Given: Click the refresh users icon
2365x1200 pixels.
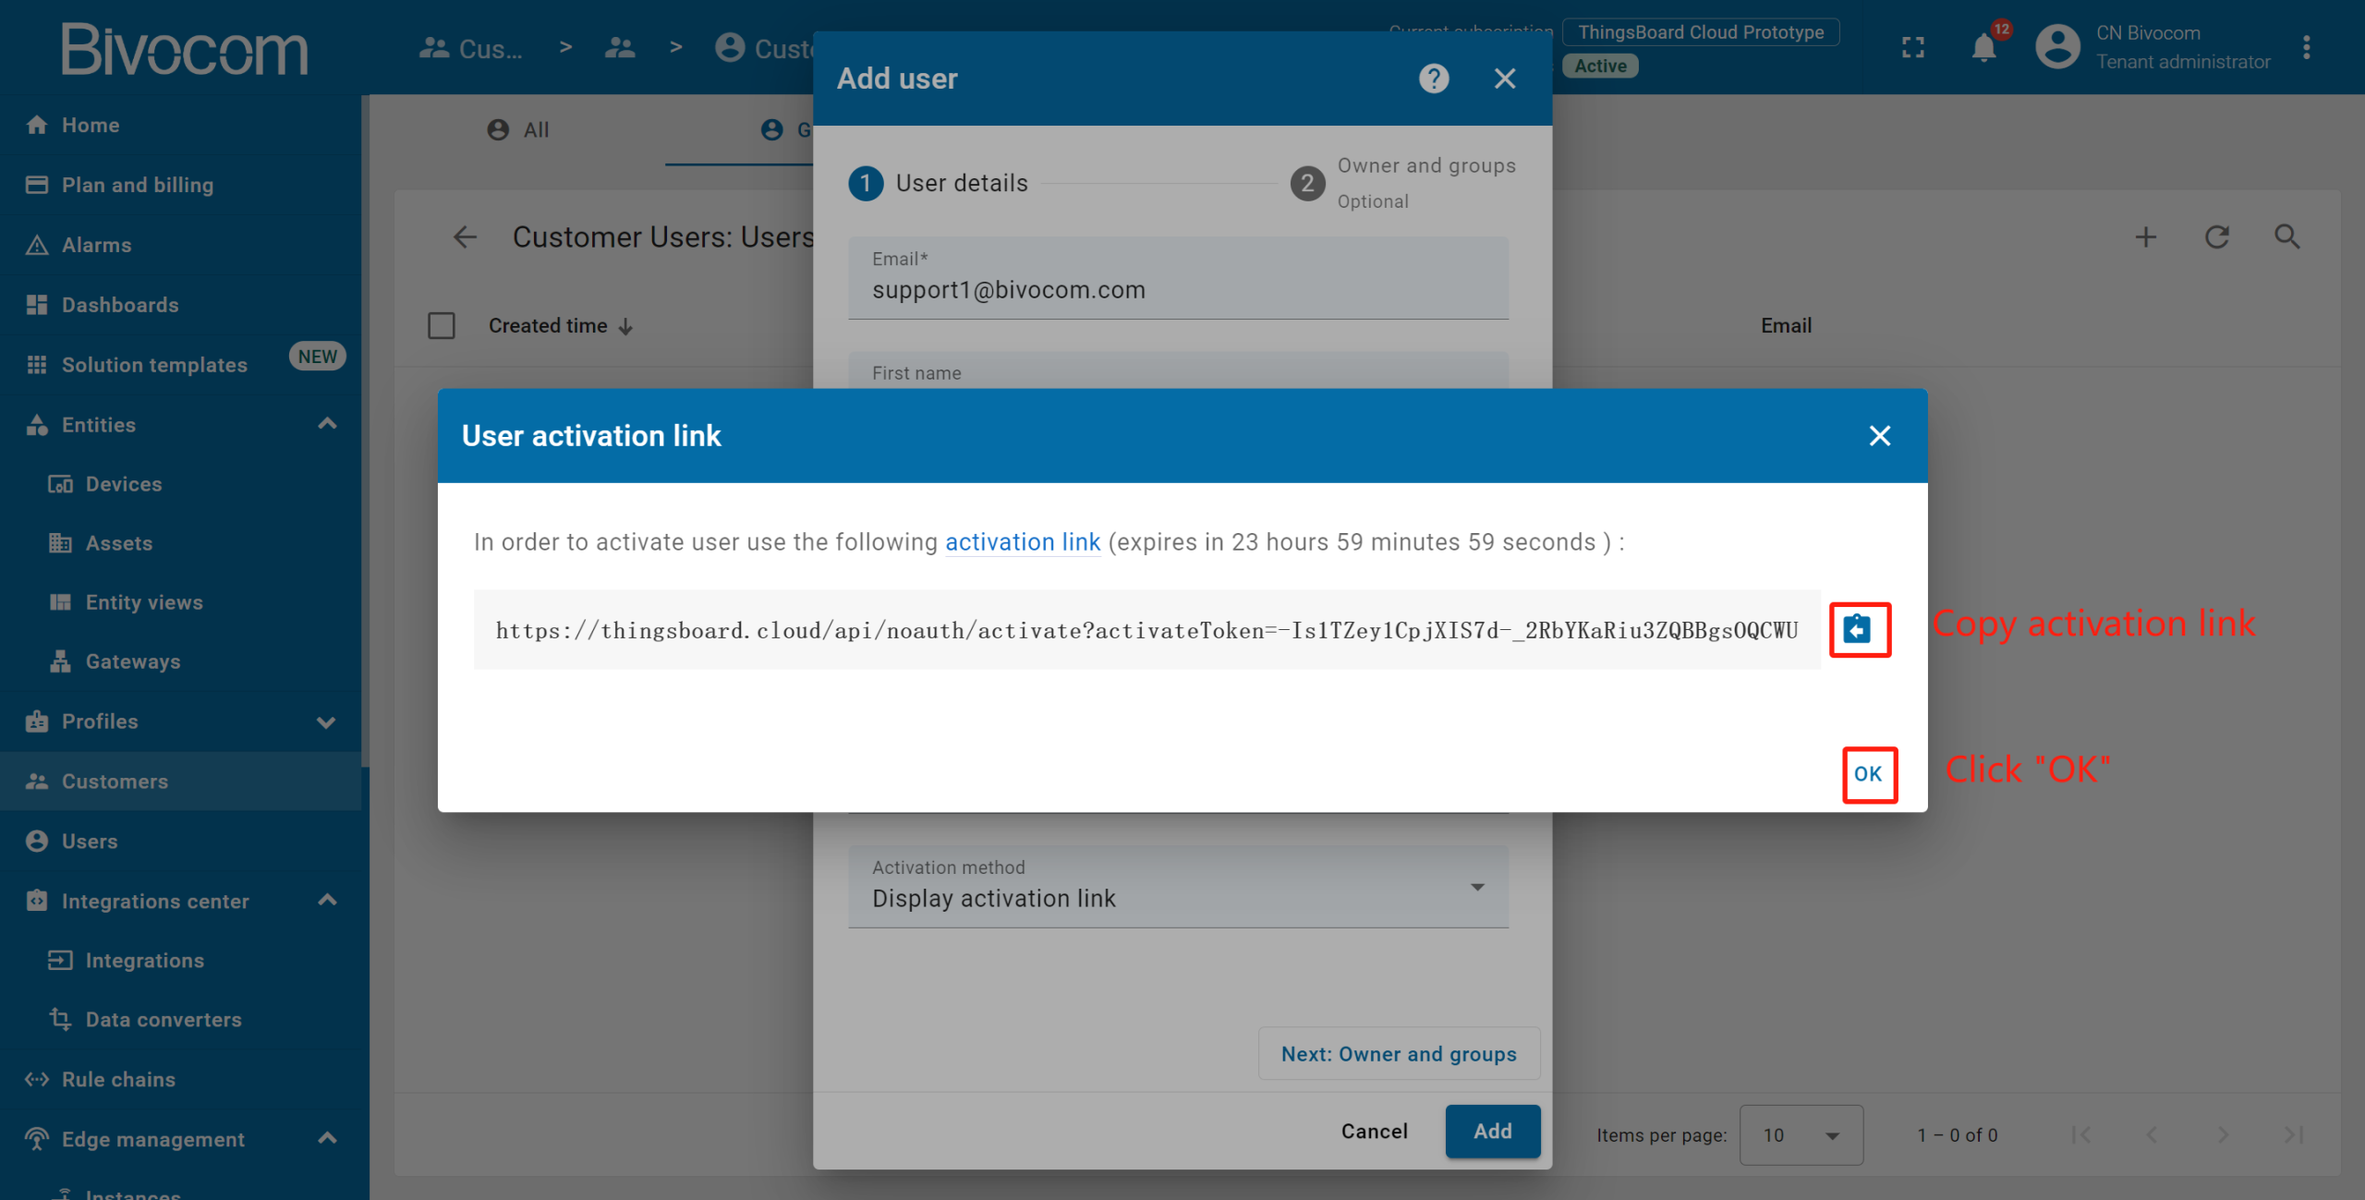Looking at the screenshot, I should pos(2217,237).
